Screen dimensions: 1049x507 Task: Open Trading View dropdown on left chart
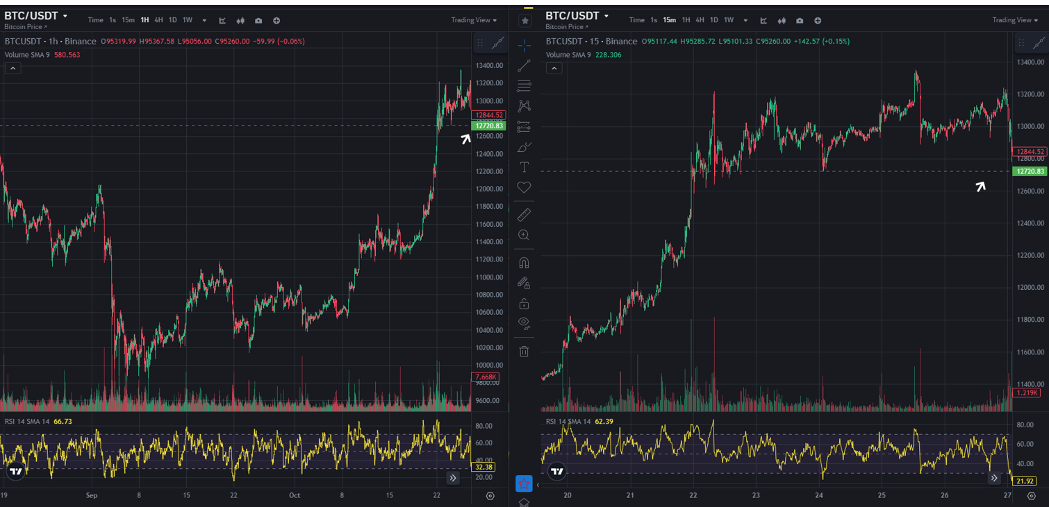(x=474, y=20)
